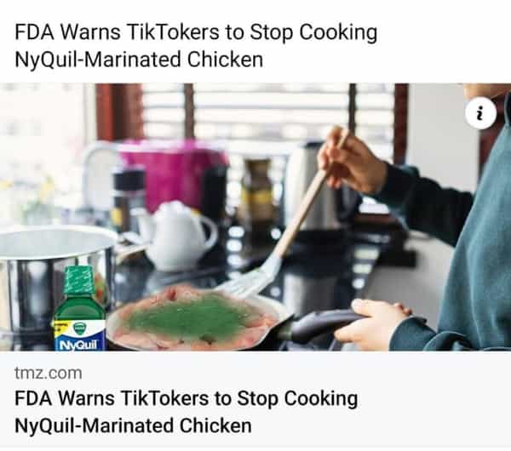511x451 pixels.
Task: Click the word FDA in top headline
Action: pos(35,32)
